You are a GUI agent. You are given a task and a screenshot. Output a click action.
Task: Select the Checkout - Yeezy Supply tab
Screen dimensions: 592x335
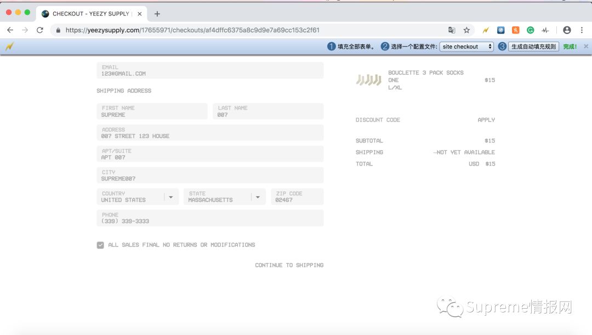[x=92, y=14]
